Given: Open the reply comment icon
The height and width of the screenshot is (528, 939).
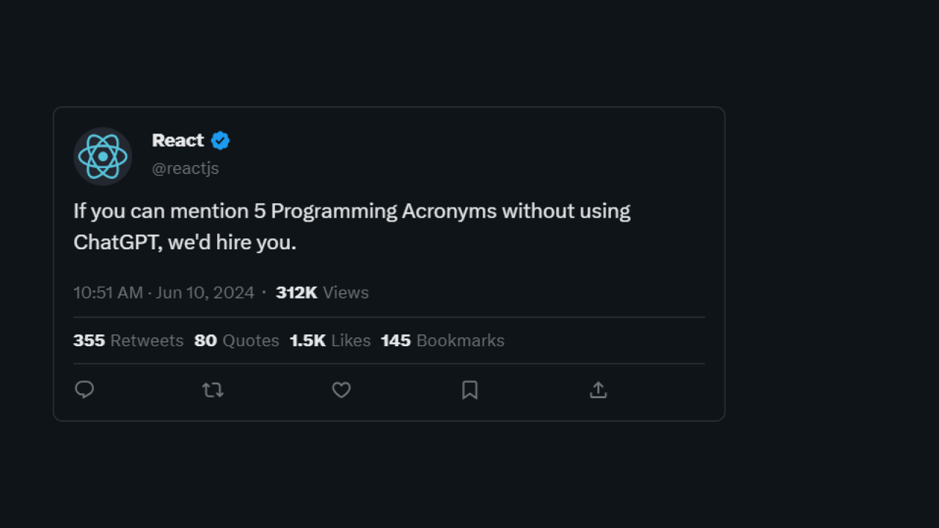Looking at the screenshot, I should click(x=84, y=389).
